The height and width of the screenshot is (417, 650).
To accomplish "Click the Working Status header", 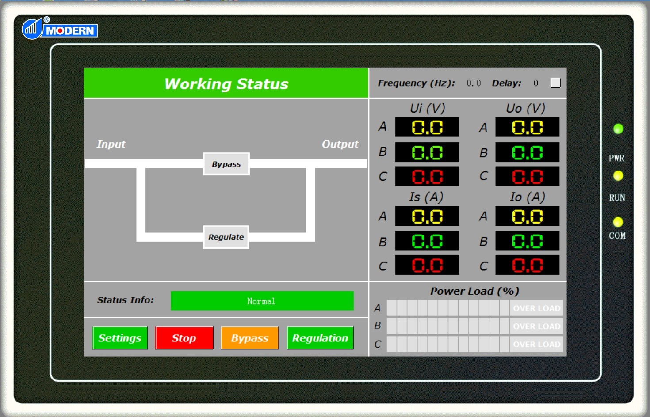I will click(226, 83).
